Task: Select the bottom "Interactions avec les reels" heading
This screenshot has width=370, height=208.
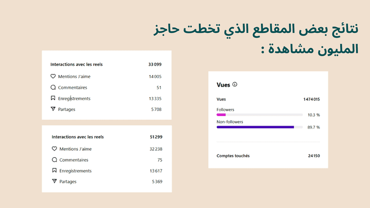Action: point(78,137)
